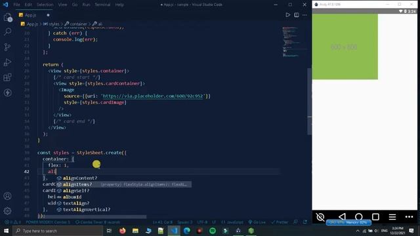Change the UTF-8 encoding status item
The image size is (420, 236).
tap(202, 222)
